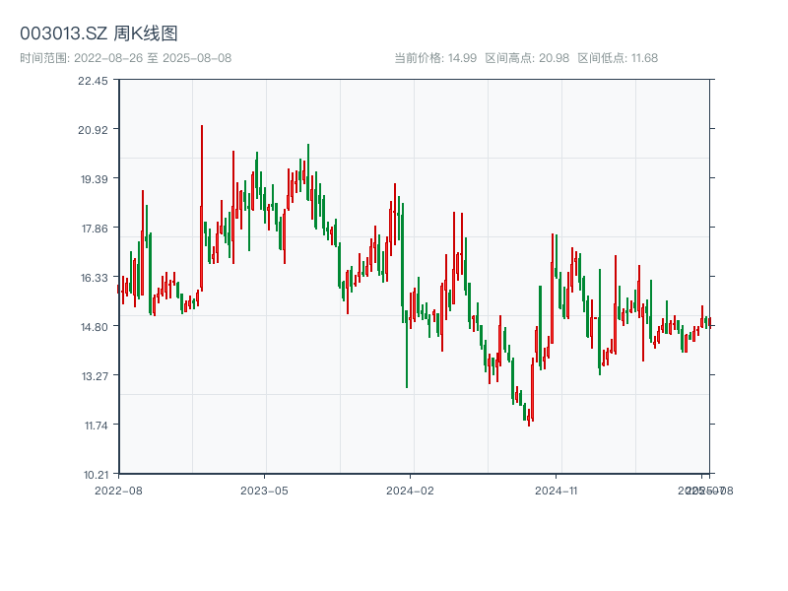The height and width of the screenshot is (591, 788).
Task: Click x-axis label 2022-08
Action: click(x=118, y=491)
